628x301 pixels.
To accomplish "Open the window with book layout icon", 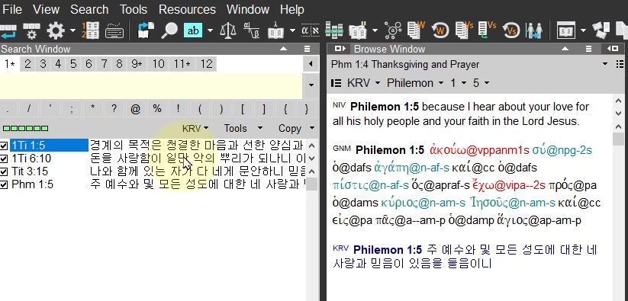I will [x=565, y=30].
